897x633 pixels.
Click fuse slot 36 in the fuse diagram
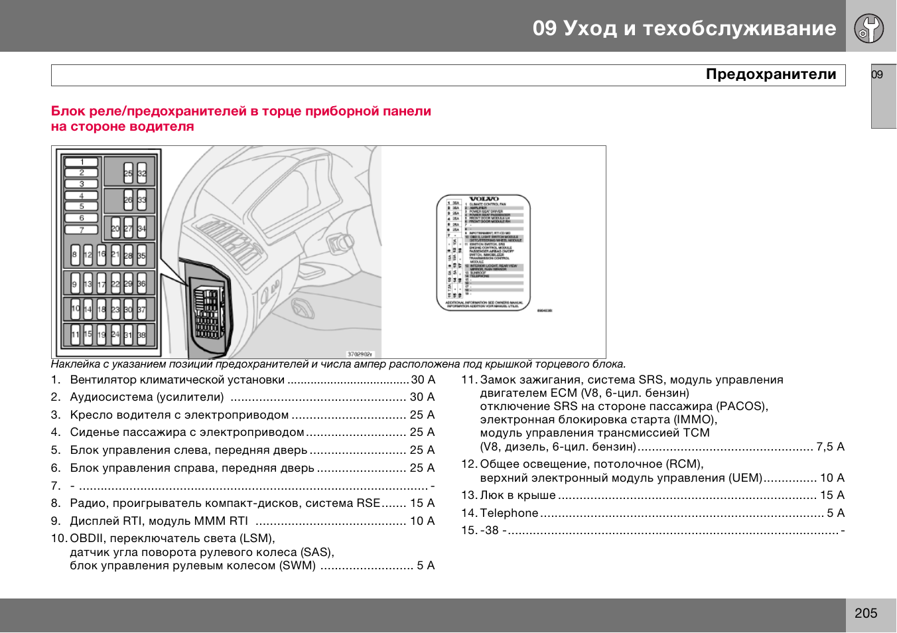pyautogui.click(x=142, y=284)
